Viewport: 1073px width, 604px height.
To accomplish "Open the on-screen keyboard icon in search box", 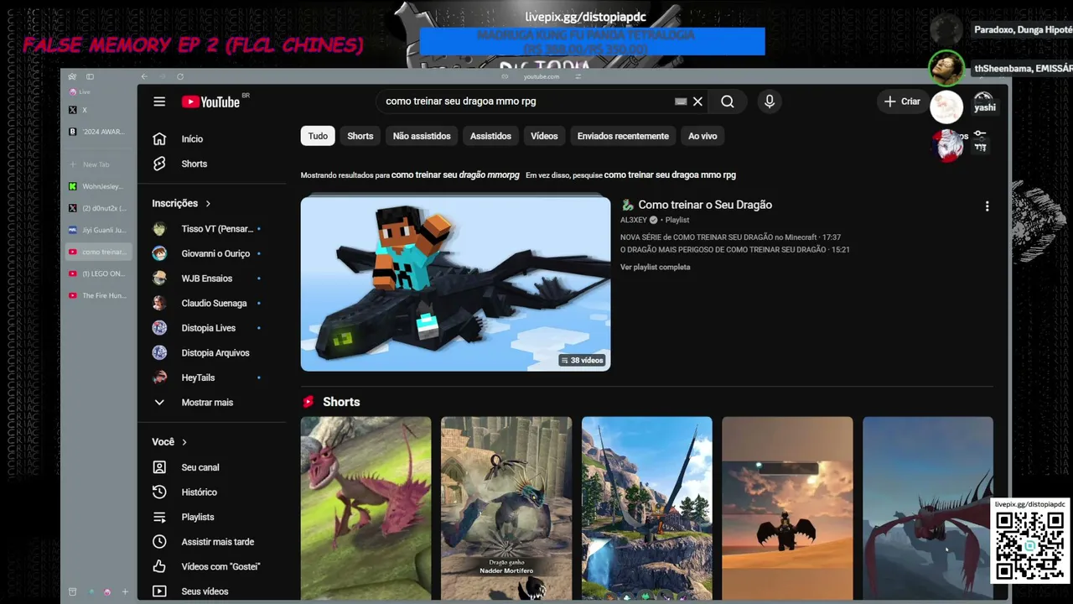I will [681, 102].
